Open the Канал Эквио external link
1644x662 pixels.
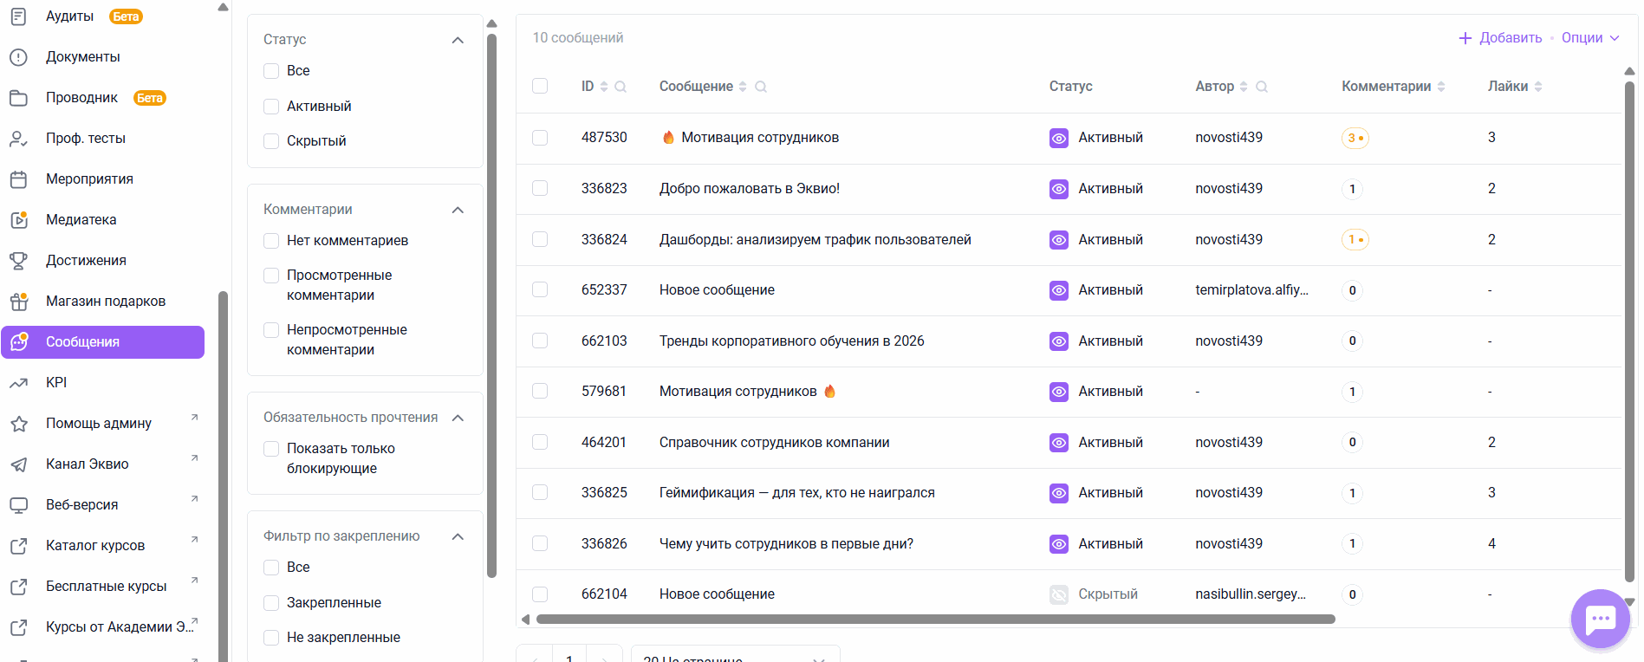pos(88,464)
